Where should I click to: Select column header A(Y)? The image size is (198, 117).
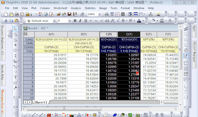coord(51,34)
